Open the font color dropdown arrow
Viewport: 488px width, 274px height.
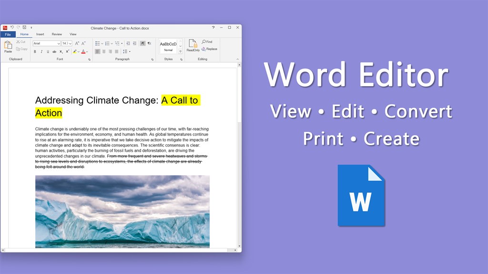87,52
